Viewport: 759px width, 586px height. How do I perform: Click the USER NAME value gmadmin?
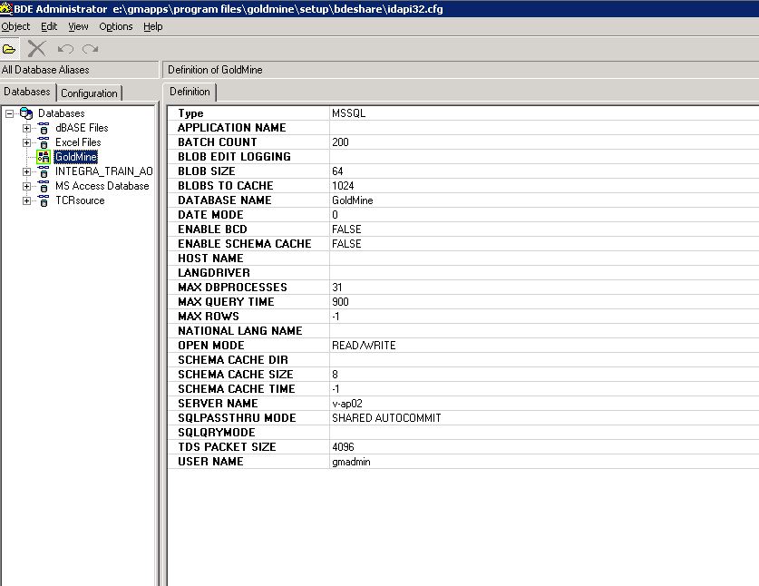click(x=351, y=462)
